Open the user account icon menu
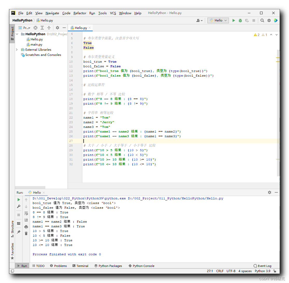 [199, 20]
